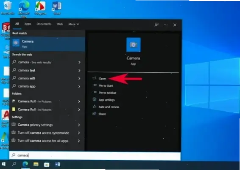This screenshot has height=170, width=240.
Task: Click the Rate and review star icon
Action: tap(95, 107)
